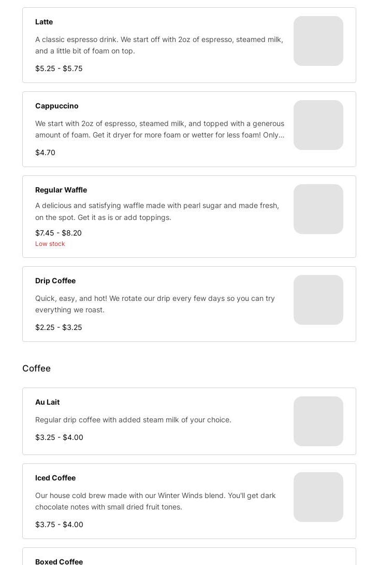Click the Iced Coffee thumbnail placeholder
The image size is (378, 565).
[318, 497]
